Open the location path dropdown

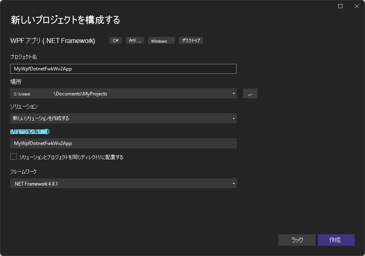[233, 94]
